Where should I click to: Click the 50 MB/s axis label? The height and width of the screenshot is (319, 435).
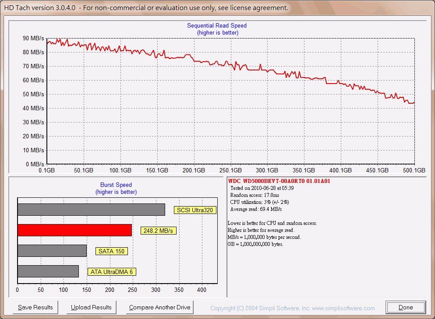[33, 94]
